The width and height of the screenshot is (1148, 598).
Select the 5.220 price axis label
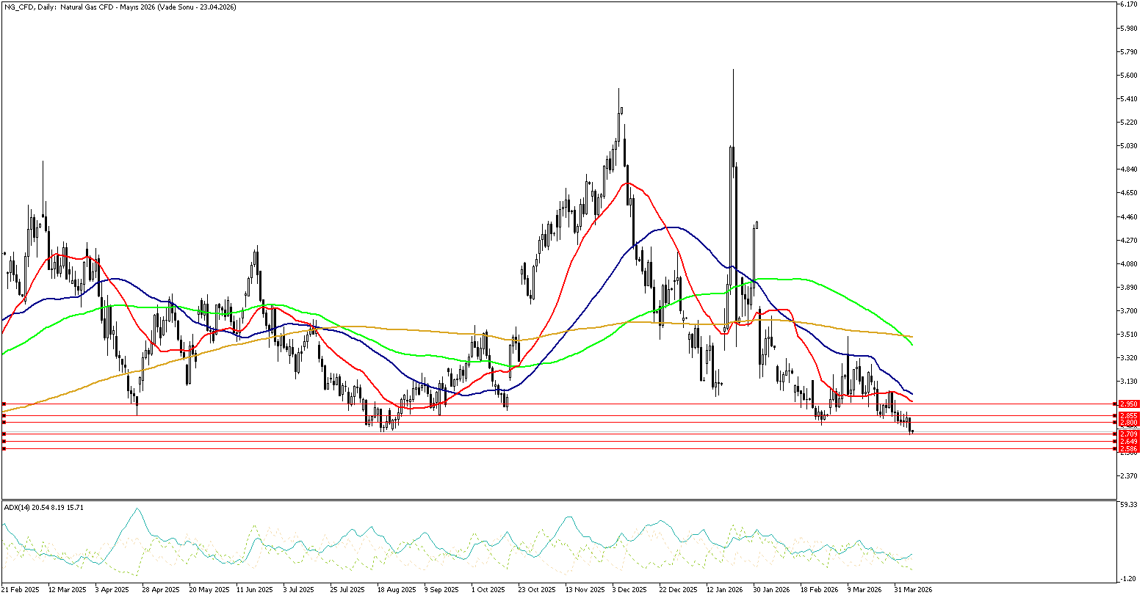click(x=1129, y=122)
